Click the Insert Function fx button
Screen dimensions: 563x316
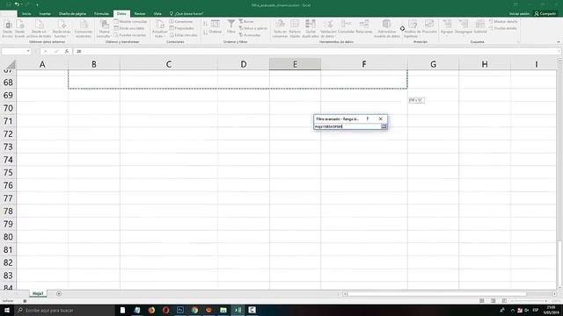click(x=67, y=51)
